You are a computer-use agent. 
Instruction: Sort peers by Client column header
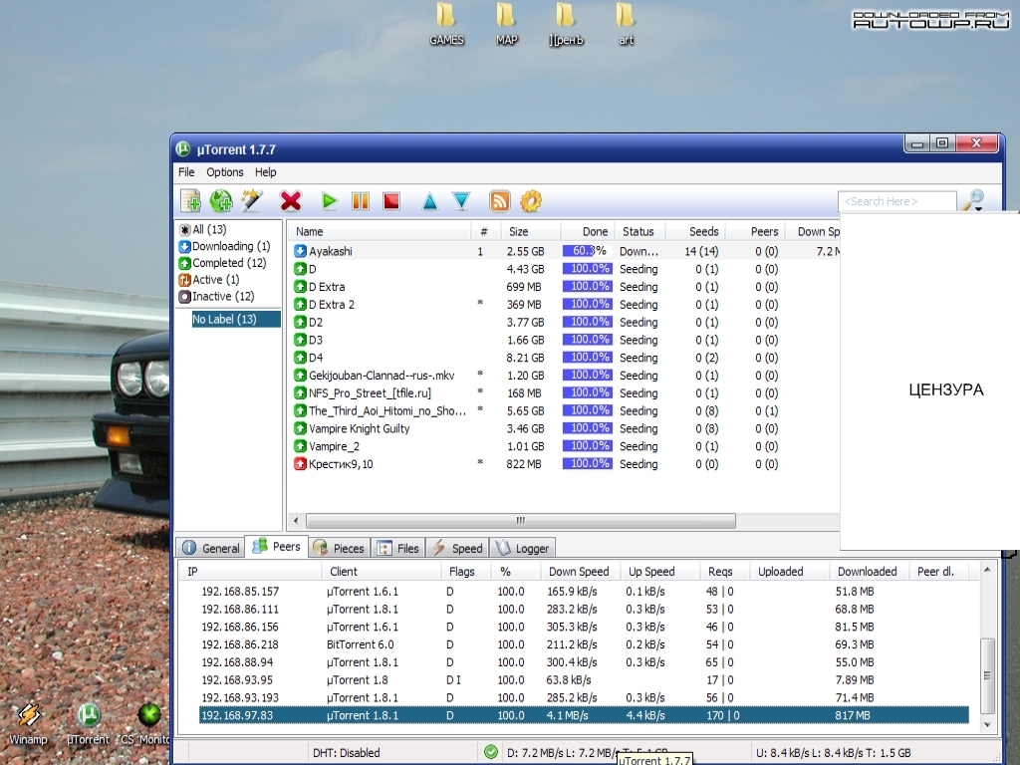pyautogui.click(x=382, y=572)
